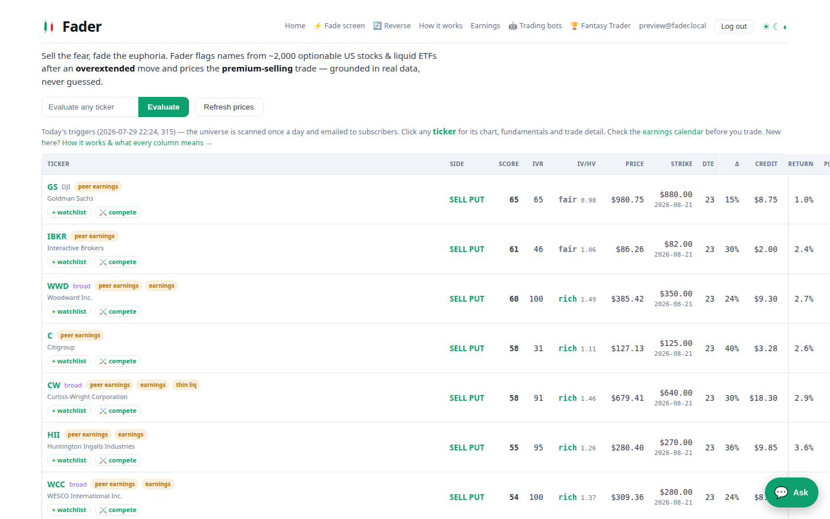Add Interactive Brokers to watchlist
830x519 pixels.
pyautogui.click(x=69, y=262)
